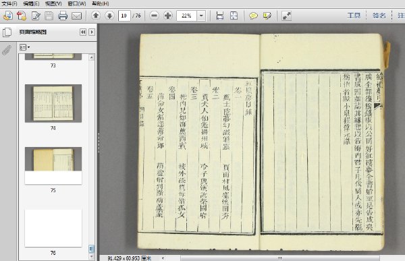Open the 签名 sign pane

click(379, 16)
